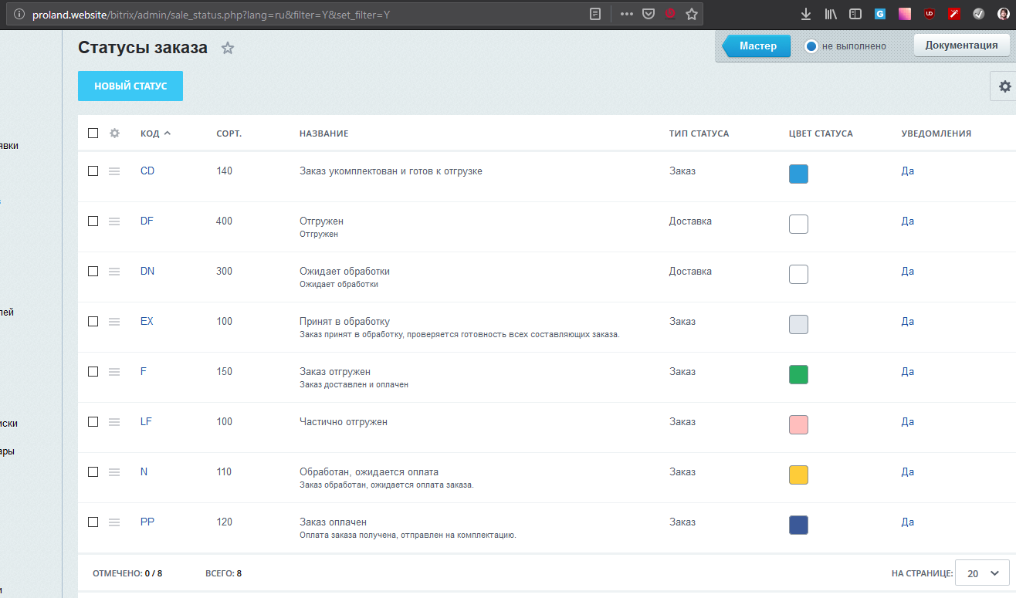Open page settings gear at right edge
This screenshot has height=598, width=1016.
tap(1004, 86)
